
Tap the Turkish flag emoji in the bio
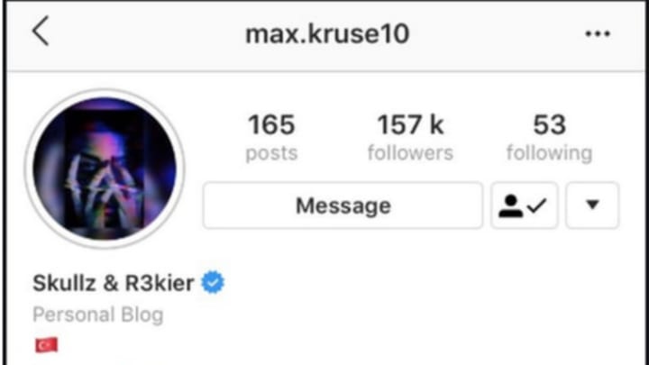tap(46, 344)
